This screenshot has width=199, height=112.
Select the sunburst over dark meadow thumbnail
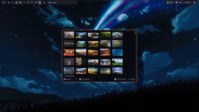coord(105,71)
